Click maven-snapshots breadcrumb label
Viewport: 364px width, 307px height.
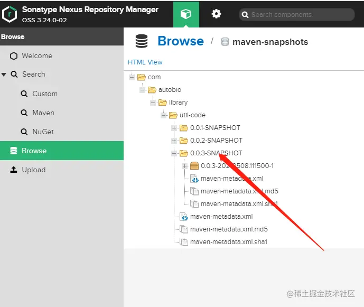pyautogui.click(x=270, y=42)
